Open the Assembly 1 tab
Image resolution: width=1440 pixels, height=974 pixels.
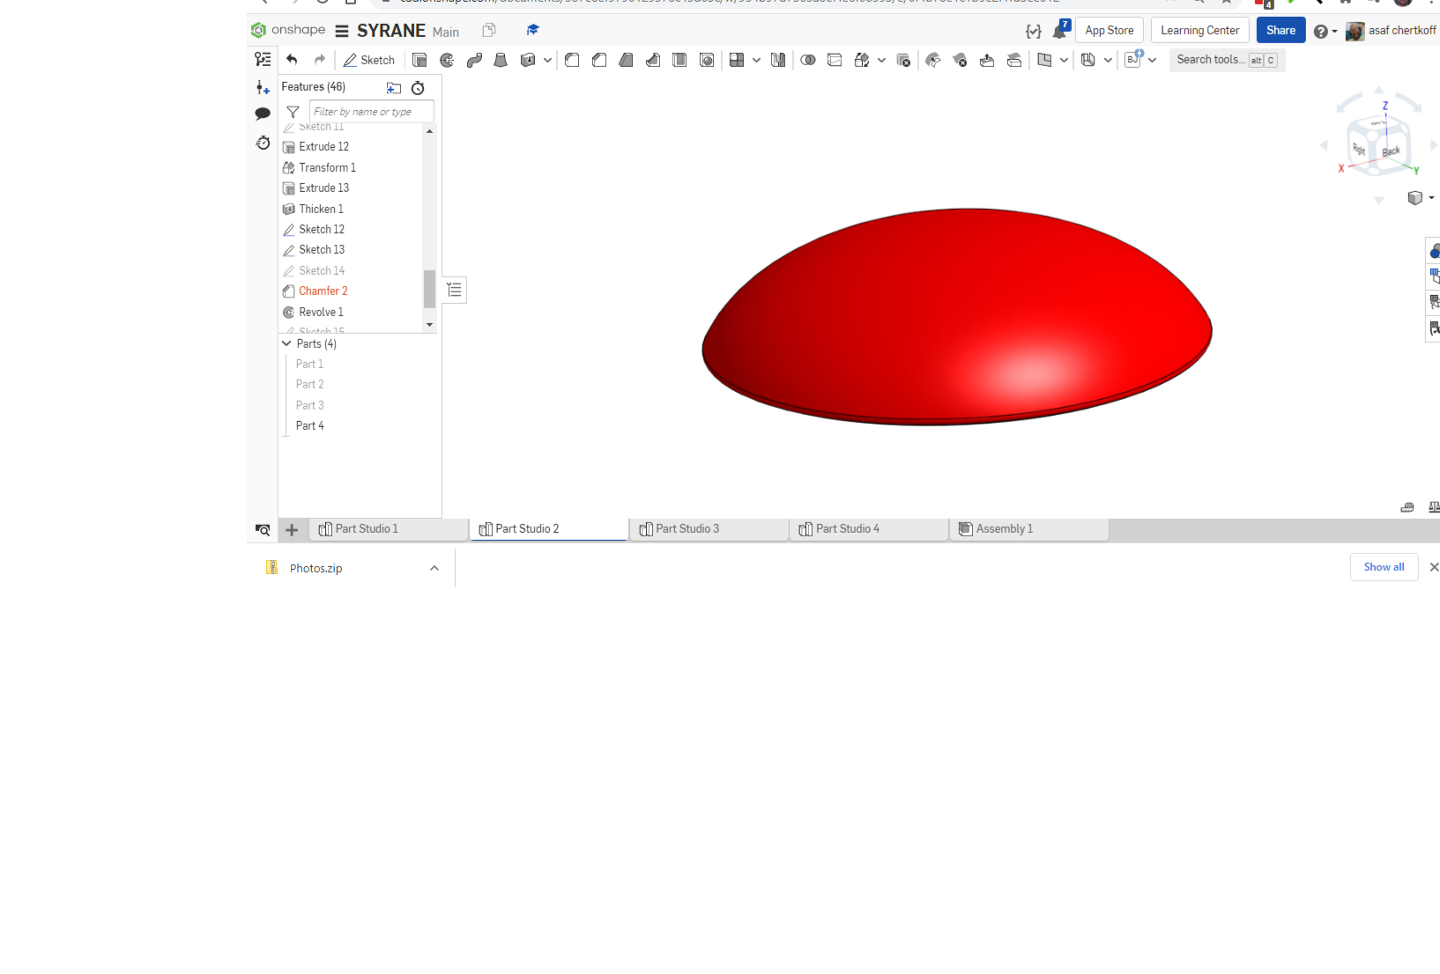point(1029,529)
